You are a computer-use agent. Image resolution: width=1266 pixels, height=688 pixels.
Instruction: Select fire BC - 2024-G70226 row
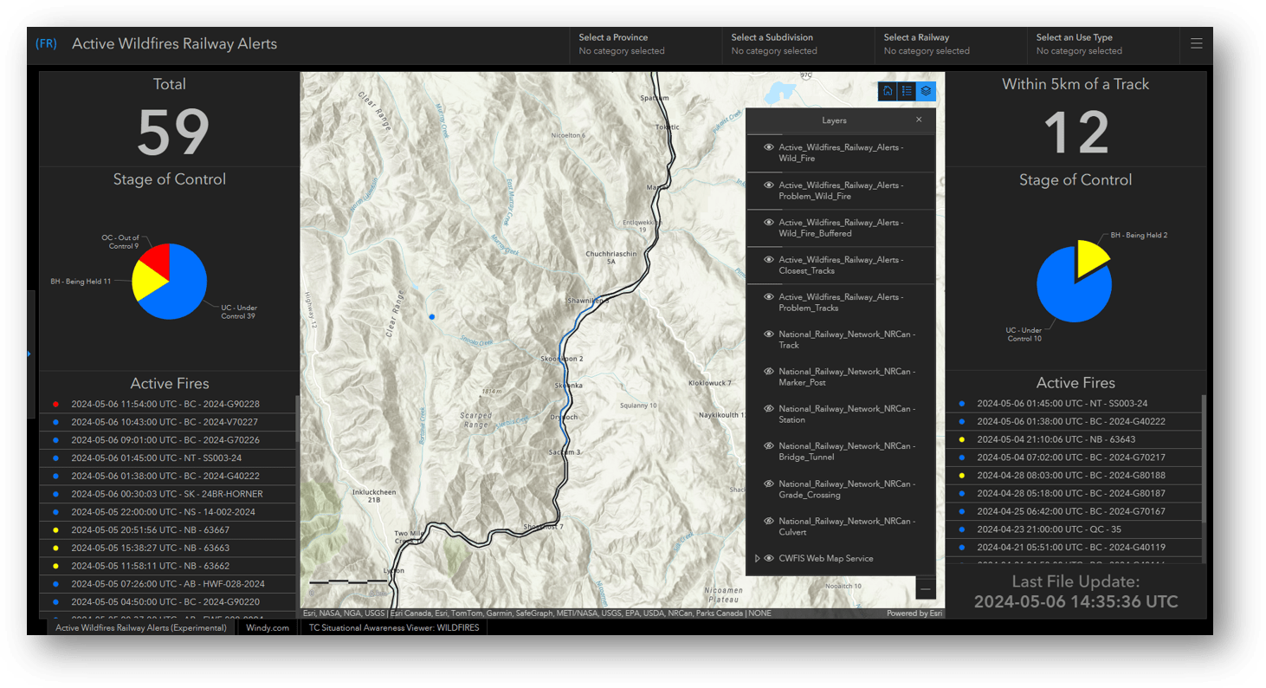point(169,440)
